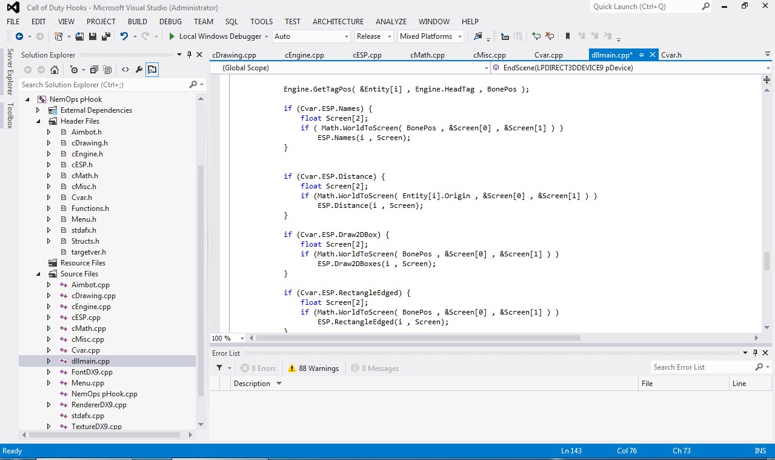Click the Solution Explorer search magnifier icon
Image resolution: width=775 pixels, height=460 pixels.
pos(193,85)
